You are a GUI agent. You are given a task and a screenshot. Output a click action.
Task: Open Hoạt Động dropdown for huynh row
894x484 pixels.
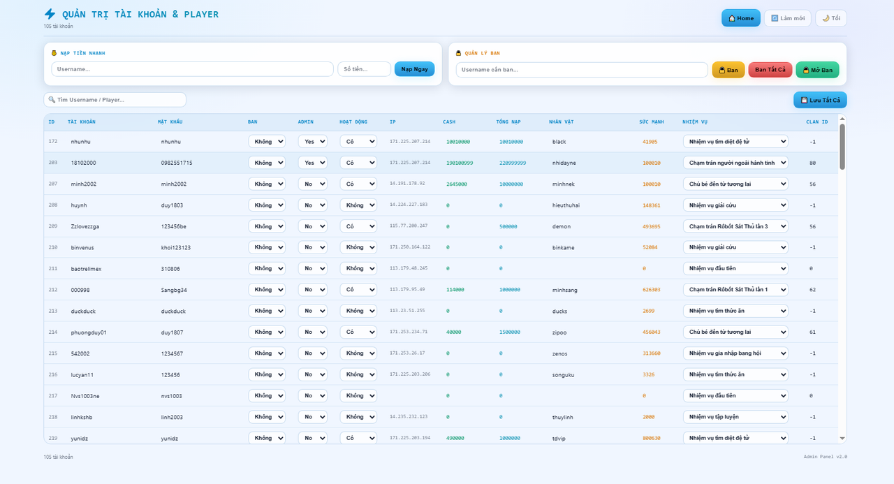coord(358,205)
